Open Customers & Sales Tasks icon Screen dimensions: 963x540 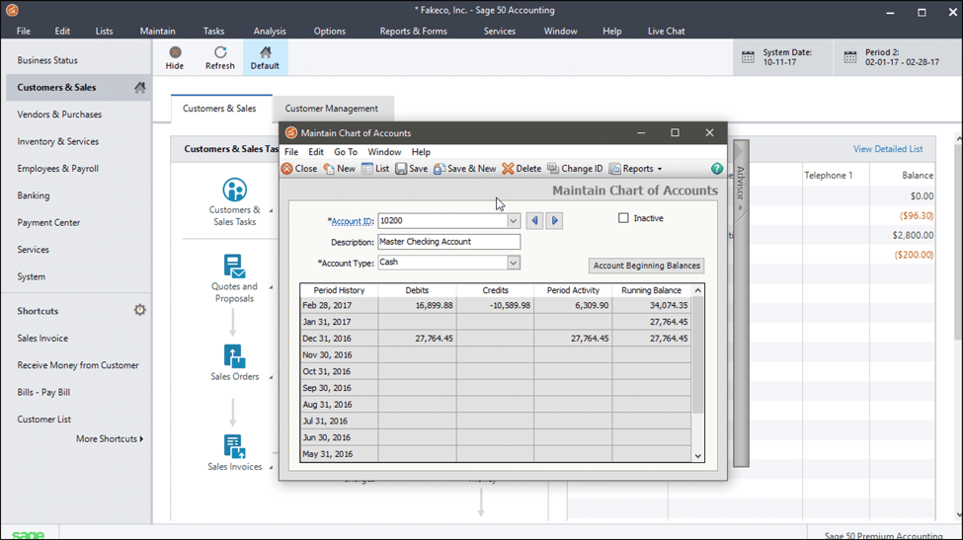[x=235, y=191]
